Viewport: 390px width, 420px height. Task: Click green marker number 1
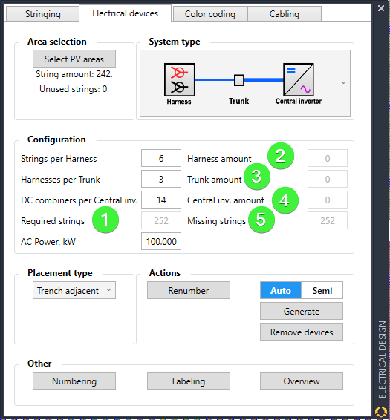[x=105, y=220]
